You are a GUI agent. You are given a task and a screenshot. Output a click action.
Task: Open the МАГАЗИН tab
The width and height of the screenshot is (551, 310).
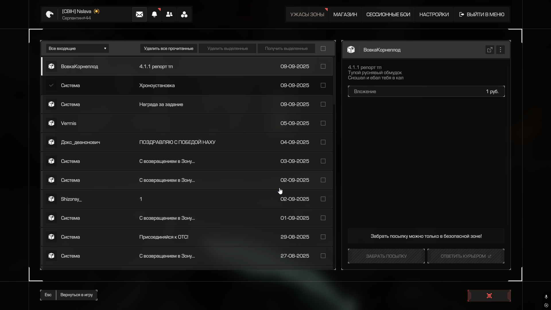pos(345,14)
